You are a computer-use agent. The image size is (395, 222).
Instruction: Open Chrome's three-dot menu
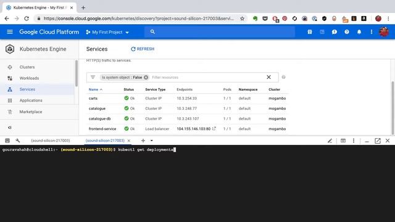[x=388, y=18]
